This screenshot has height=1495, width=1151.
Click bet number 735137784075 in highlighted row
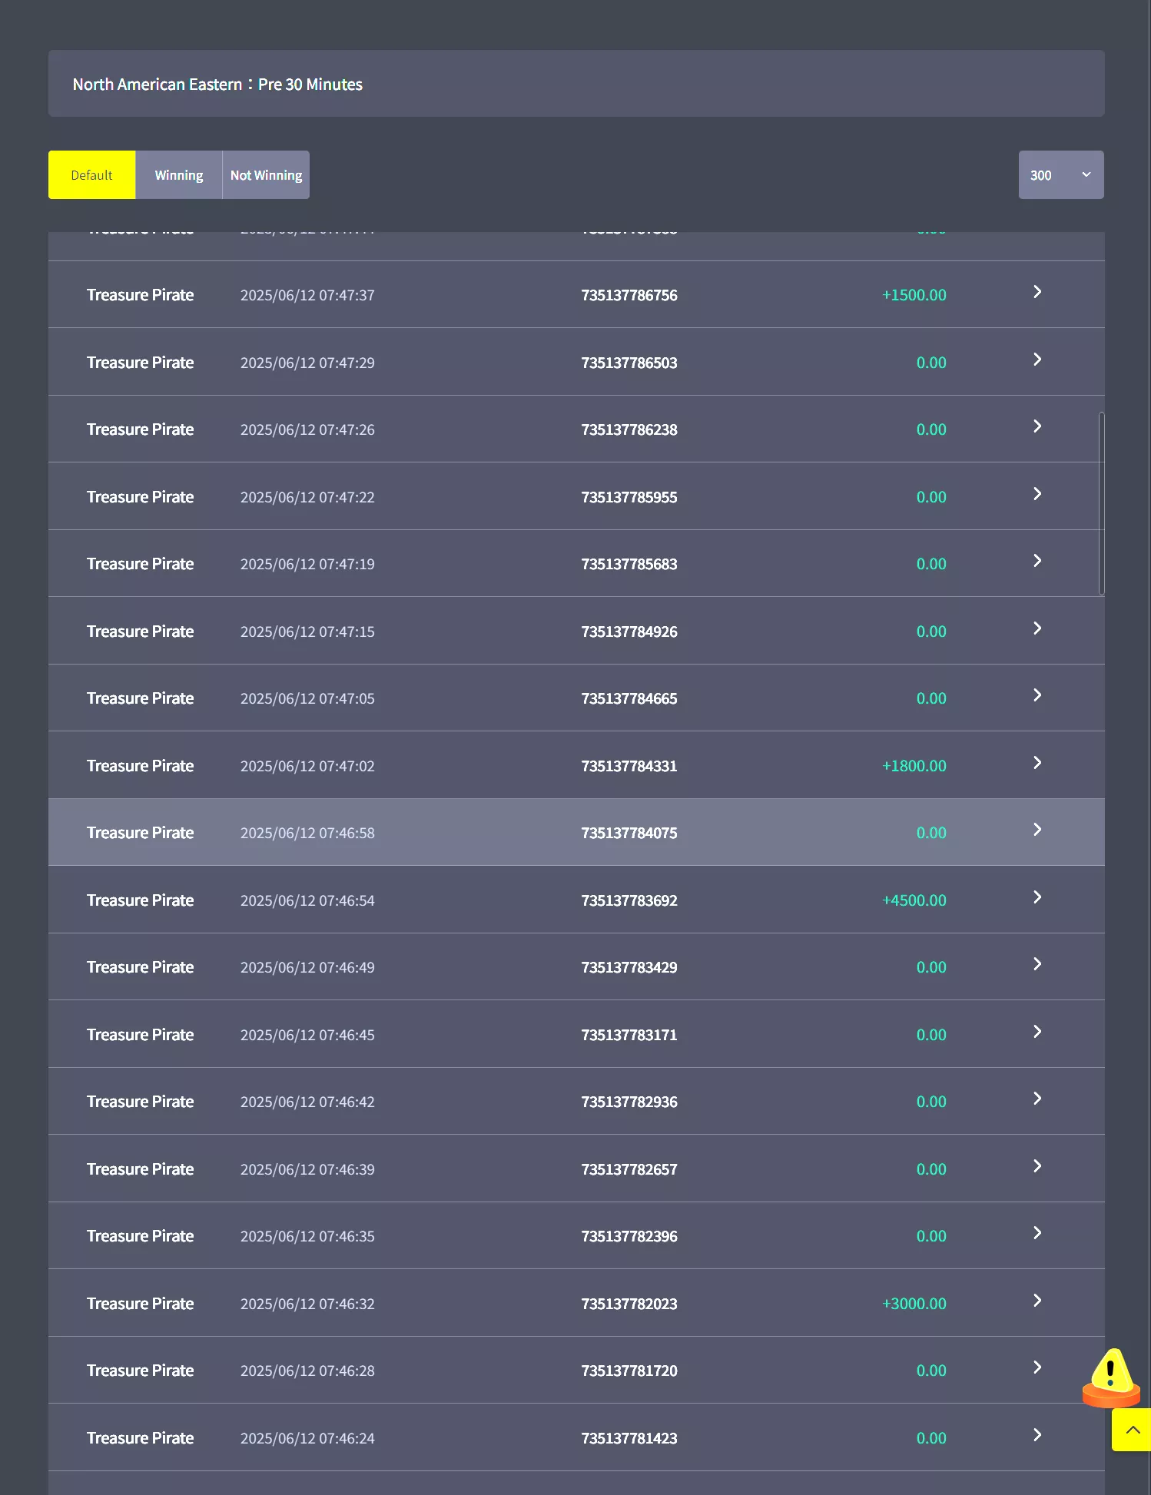tap(629, 833)
